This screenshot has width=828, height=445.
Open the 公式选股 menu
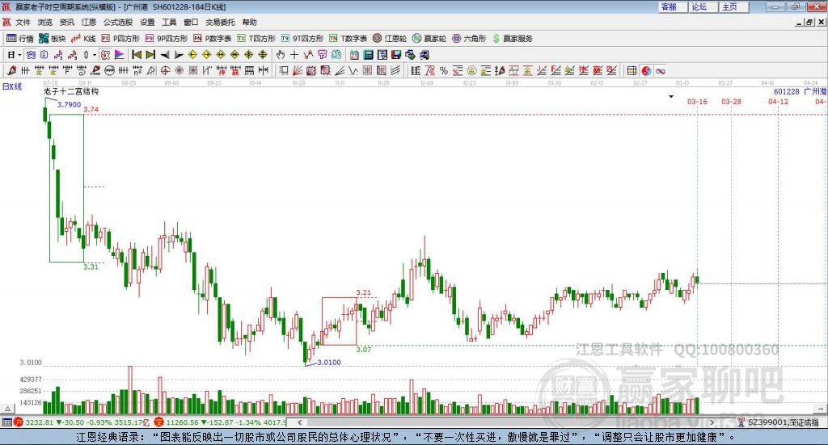coord(118,22)
